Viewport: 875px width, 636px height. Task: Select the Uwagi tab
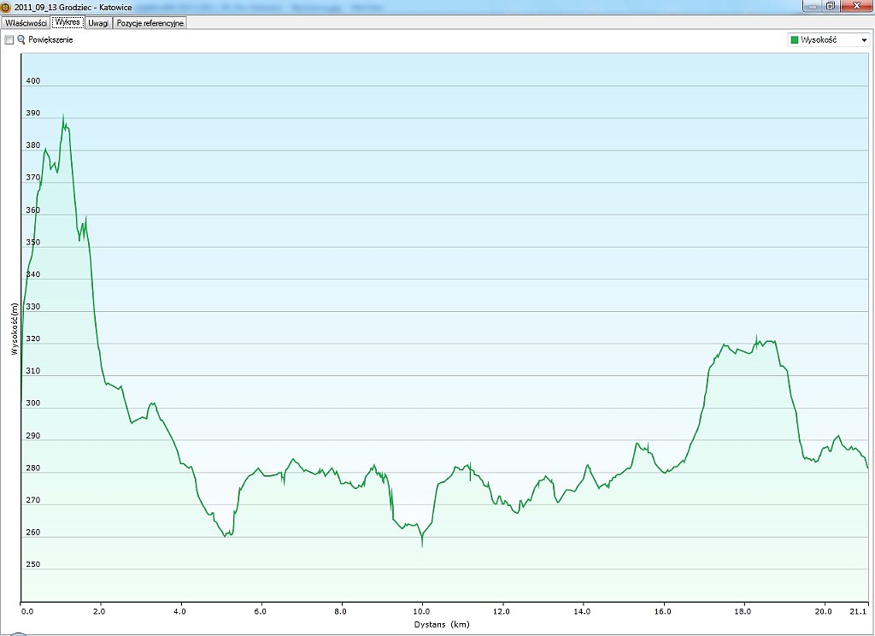(98, 23)
